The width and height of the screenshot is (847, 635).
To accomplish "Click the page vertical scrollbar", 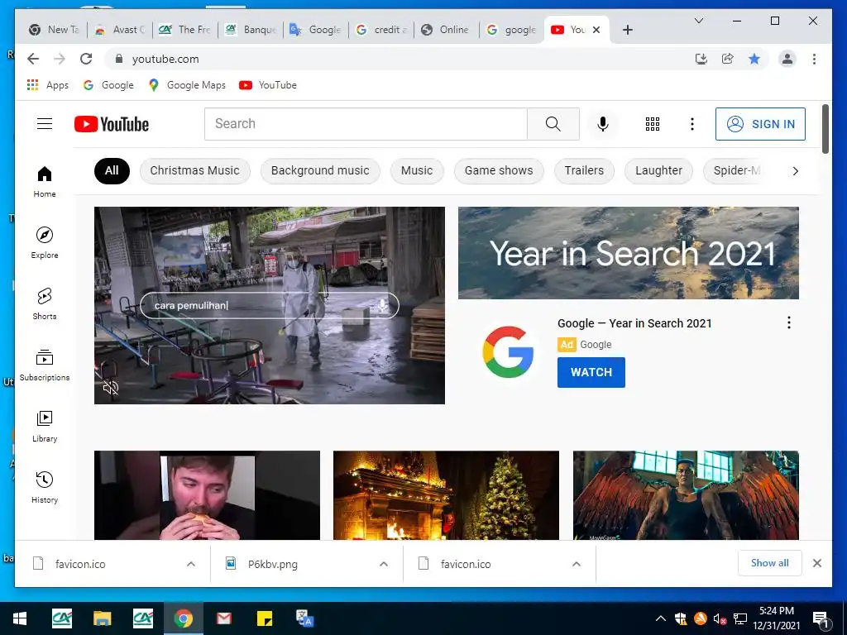I will click(x=825, y=129).
